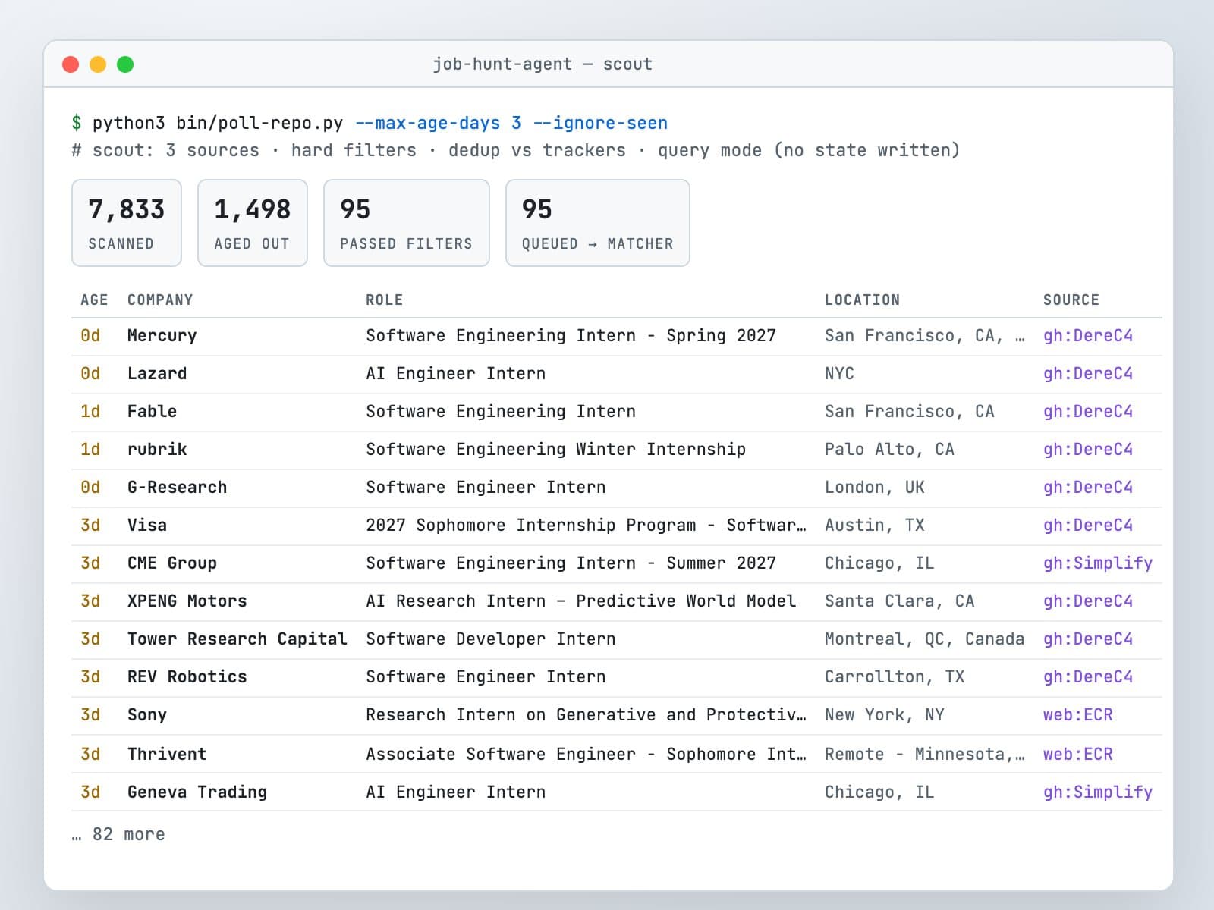Click the red close window button

[x=71, y=64]
